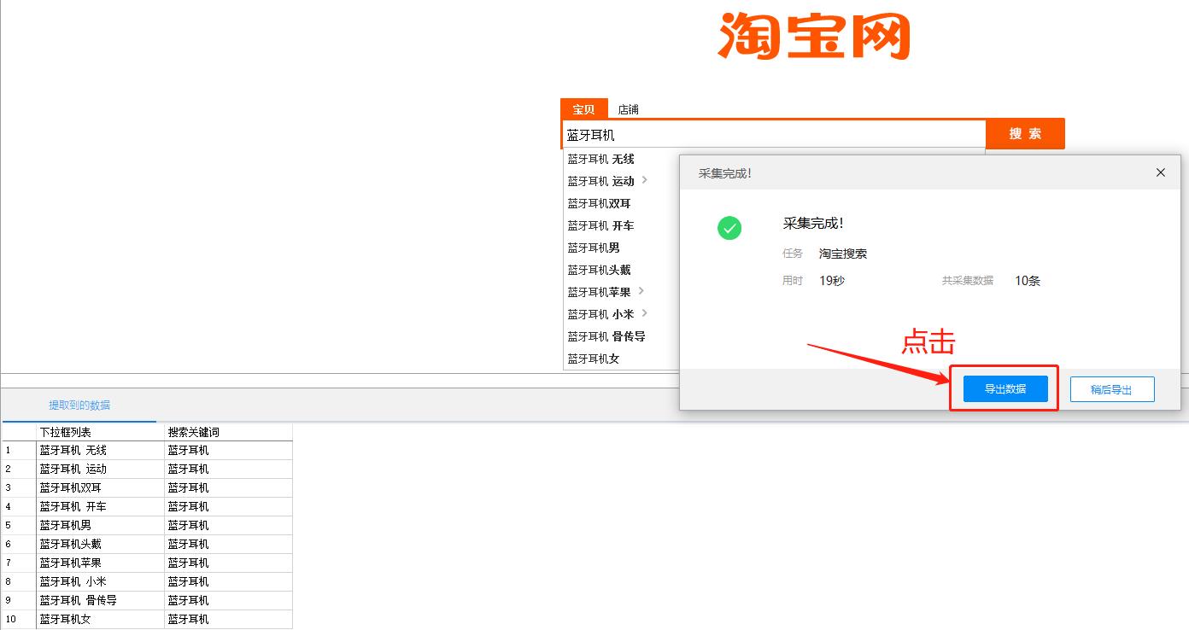The height and width of the screenshot is (630, 1189).
Task: Click the green success checkmark icon
Action: point(729,228)
